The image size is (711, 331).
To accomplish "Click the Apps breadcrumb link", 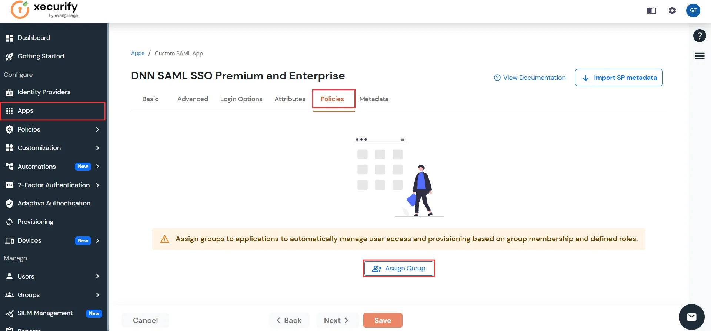I will (x=138, y=53).
